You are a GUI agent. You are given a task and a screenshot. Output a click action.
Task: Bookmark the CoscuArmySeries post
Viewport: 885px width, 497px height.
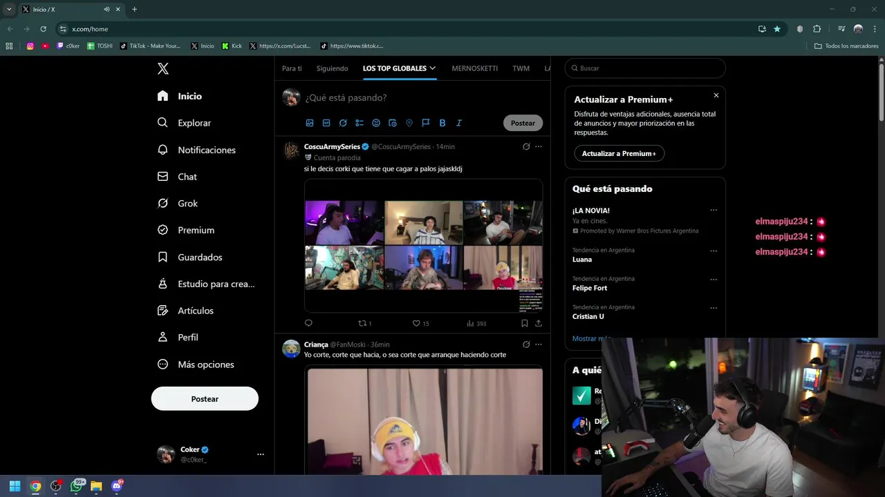525,323
